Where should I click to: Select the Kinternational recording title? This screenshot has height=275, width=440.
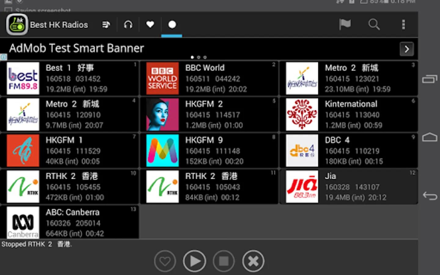point(351,104)
